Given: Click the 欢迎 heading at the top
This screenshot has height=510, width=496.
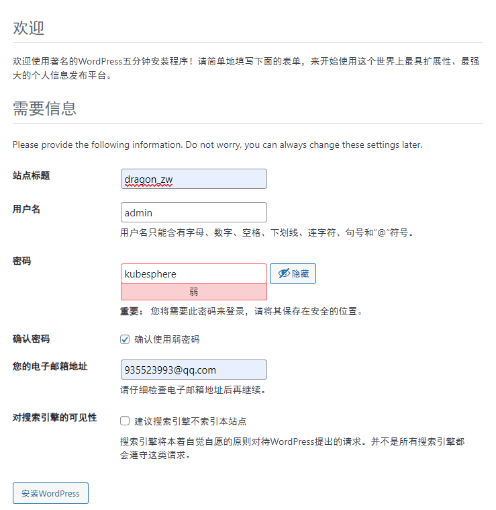Looking at the screenshot, I should [x=29, y=28].
